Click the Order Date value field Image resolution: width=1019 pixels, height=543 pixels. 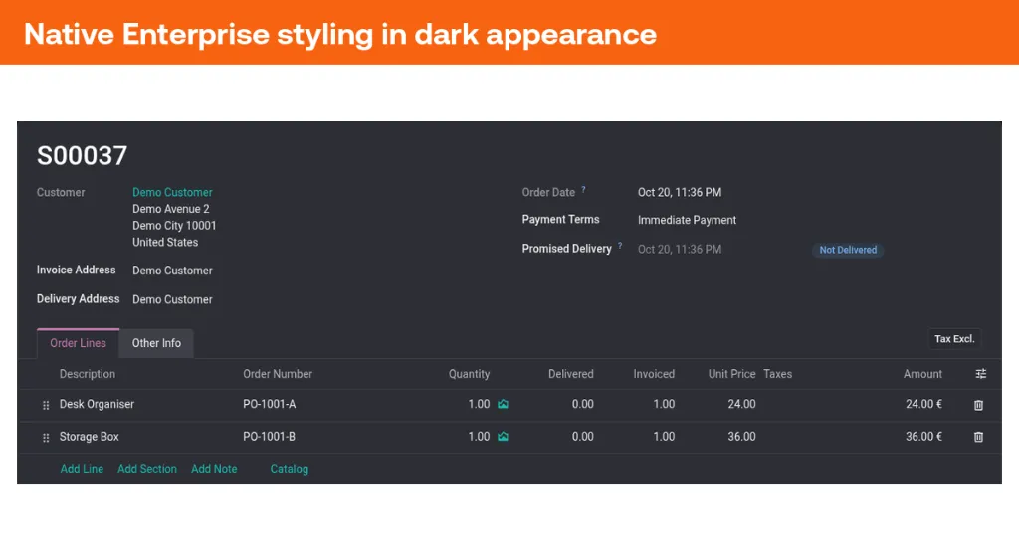click(679, 192)
